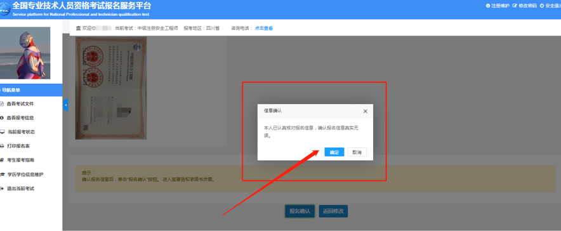The image size is (561, 231).
Task: Click 安全退出 in the header
Action: coord(553,6)
